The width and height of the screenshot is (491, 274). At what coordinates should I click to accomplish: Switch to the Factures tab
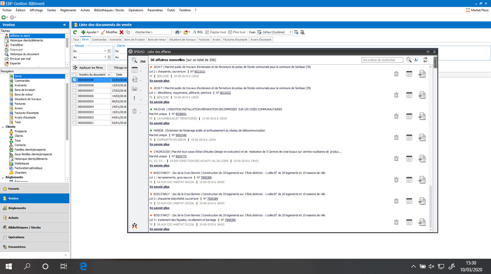tap(204, 40)
